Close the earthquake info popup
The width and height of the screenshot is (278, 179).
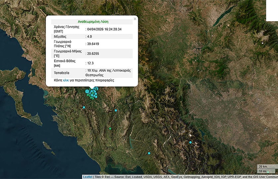pos(135,19)
